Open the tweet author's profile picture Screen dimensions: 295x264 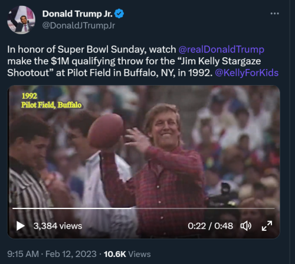(x=21, y=20)
